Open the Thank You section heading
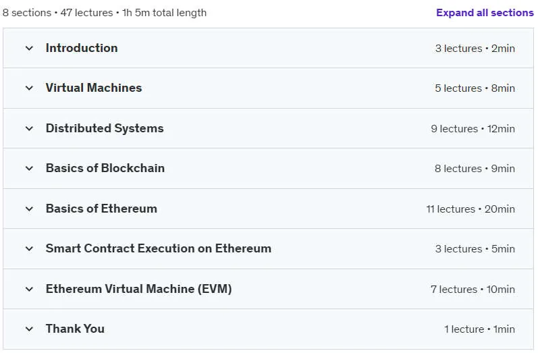 pos(75,329)
